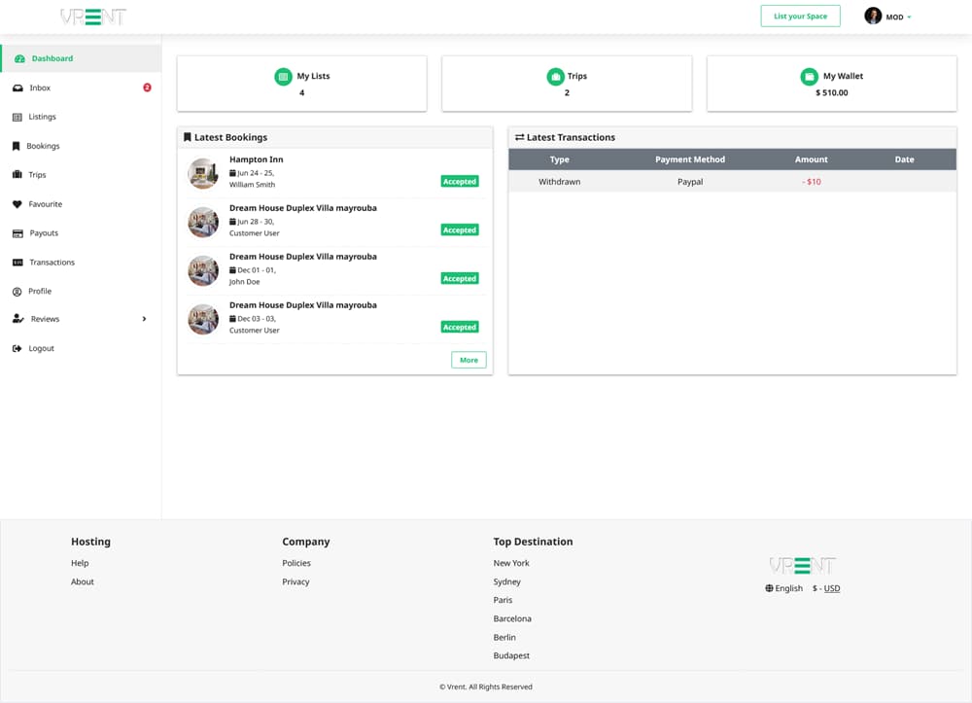Open the MOD user account dropdown

pyautogui.click(x=887, y=17)
